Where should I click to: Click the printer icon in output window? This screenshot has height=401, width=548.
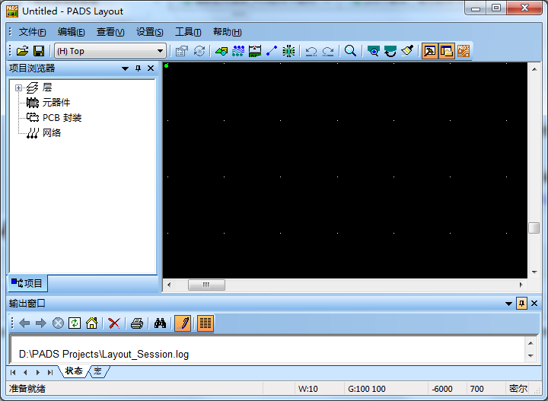point(137,323)
